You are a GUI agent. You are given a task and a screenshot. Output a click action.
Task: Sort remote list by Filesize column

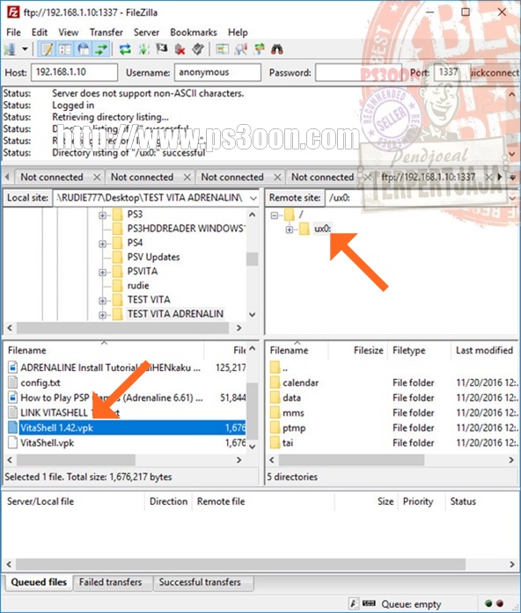369,350
